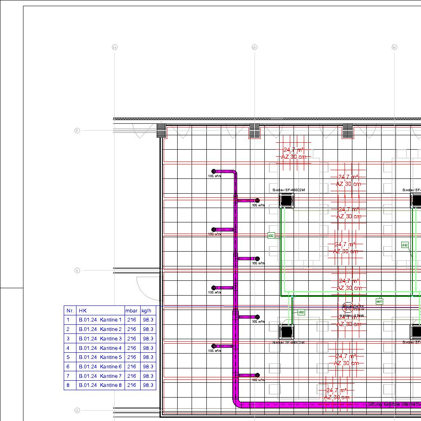
Task: Click the topmost 24,7 m² area label
Action: (x=294, y=150)
